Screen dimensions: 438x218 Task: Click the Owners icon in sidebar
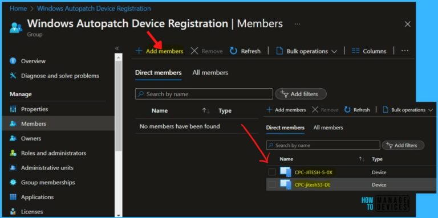point(13,138)
